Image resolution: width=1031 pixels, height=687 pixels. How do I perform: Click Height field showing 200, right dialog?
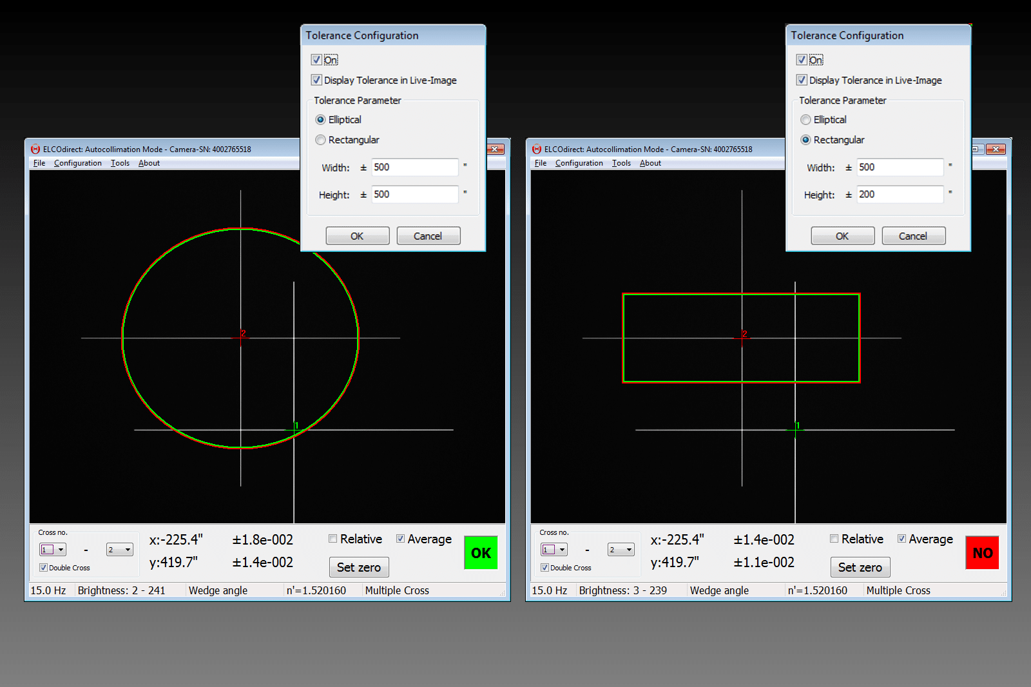(900, 194)
